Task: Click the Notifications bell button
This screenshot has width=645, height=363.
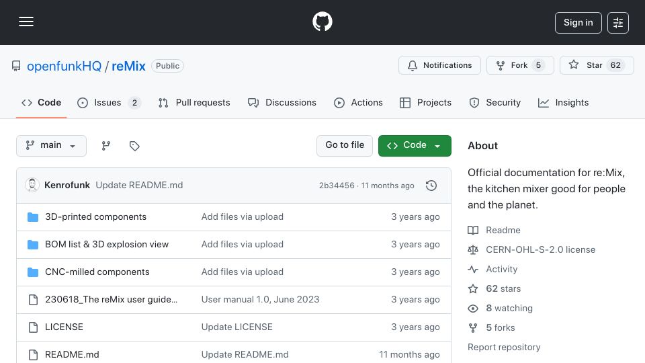Action: click(x=439, y=65)
